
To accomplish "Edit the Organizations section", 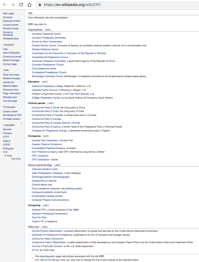I will pos(48,29).
